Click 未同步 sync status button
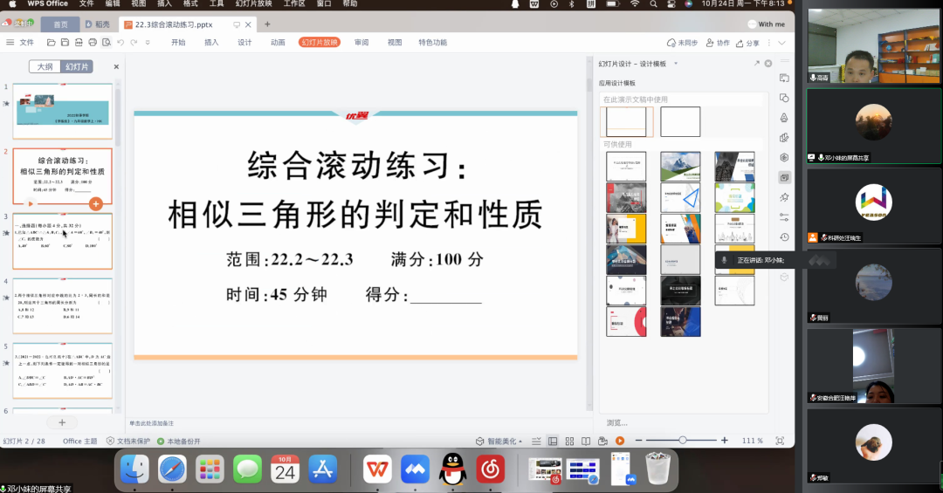Viewport: 943px width, 493px height. click(x=682, y=44)
